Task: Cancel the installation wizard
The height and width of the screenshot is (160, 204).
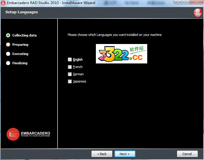Action: [187, 154]
